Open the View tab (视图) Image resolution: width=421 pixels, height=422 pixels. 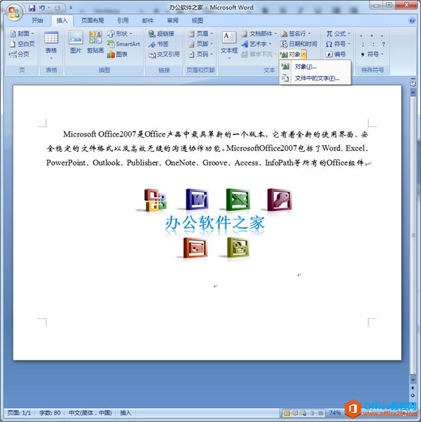pyautogui.click(x=197, y=21)
